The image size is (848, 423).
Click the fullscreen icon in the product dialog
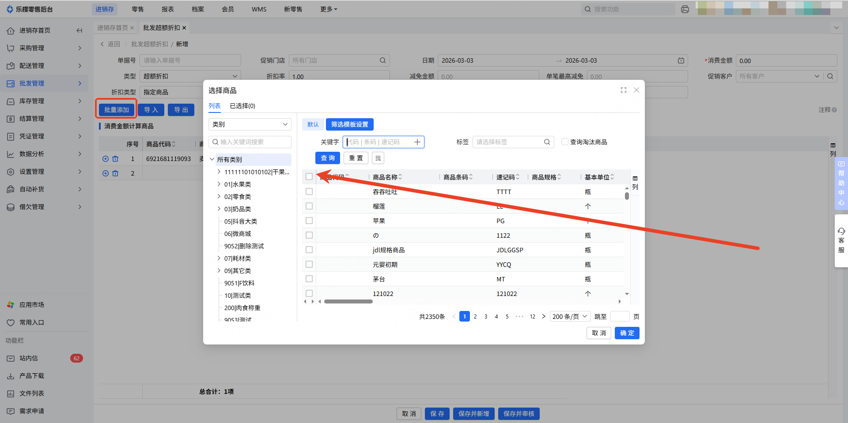[623, 90]
